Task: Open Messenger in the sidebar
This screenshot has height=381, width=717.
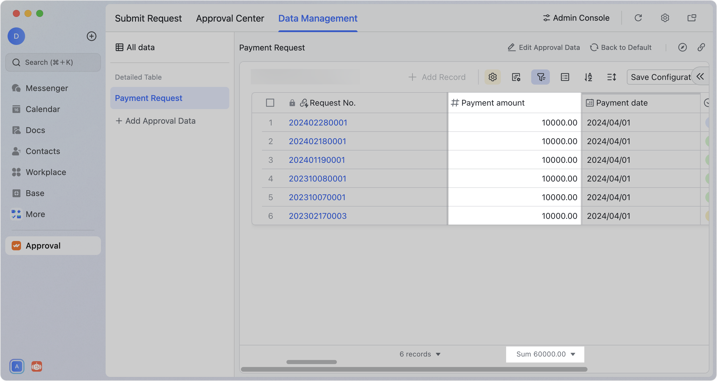Action: [53, 88]
